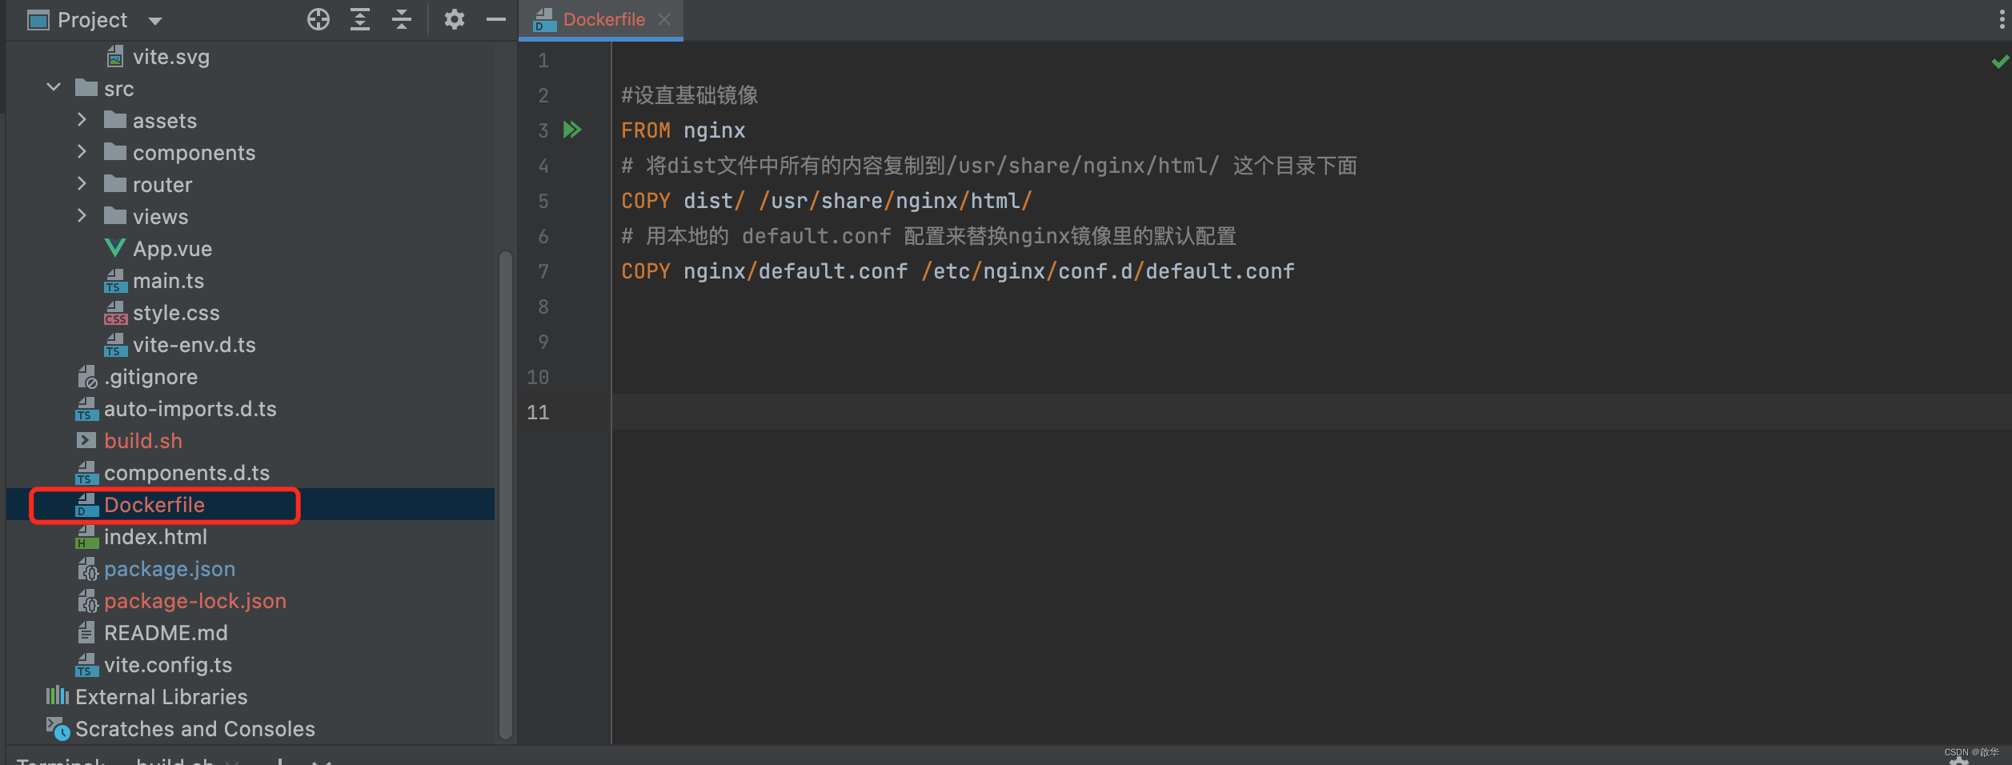Close the Dockerfile editor tab
Screen dimensions: 2012x765
[664, 19]
